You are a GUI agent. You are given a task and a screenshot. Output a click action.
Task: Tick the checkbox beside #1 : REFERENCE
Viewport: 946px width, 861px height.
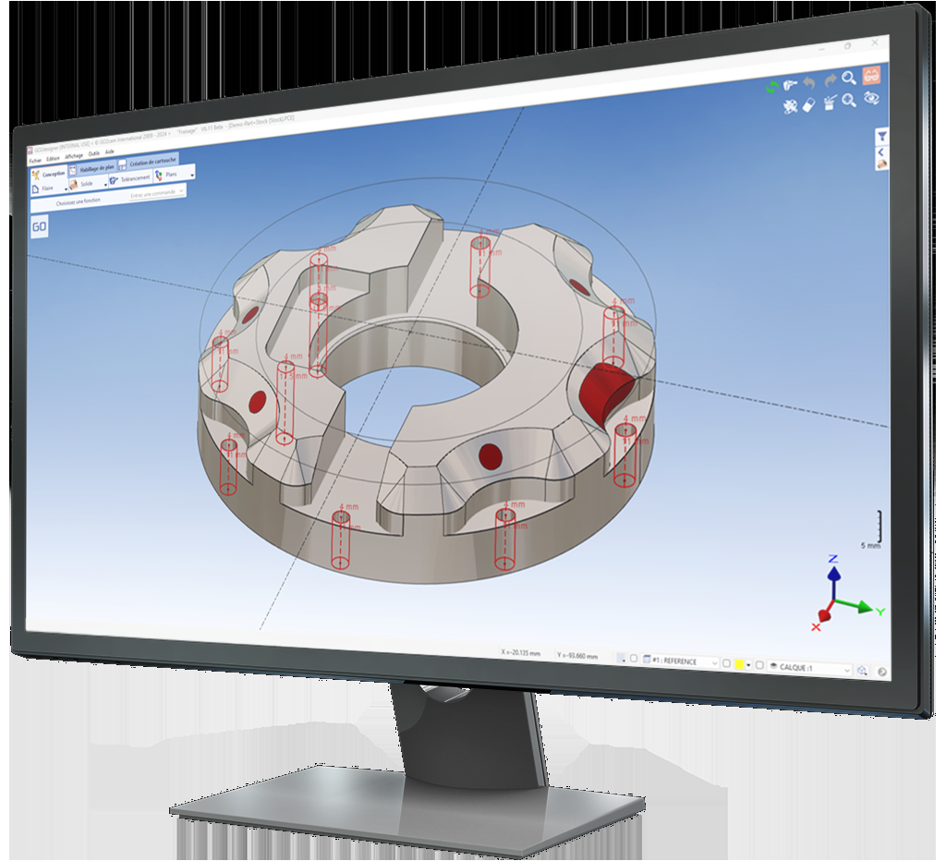(x=634, y=660)
